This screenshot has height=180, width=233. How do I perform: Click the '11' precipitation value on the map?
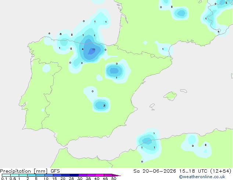(94, 50)
